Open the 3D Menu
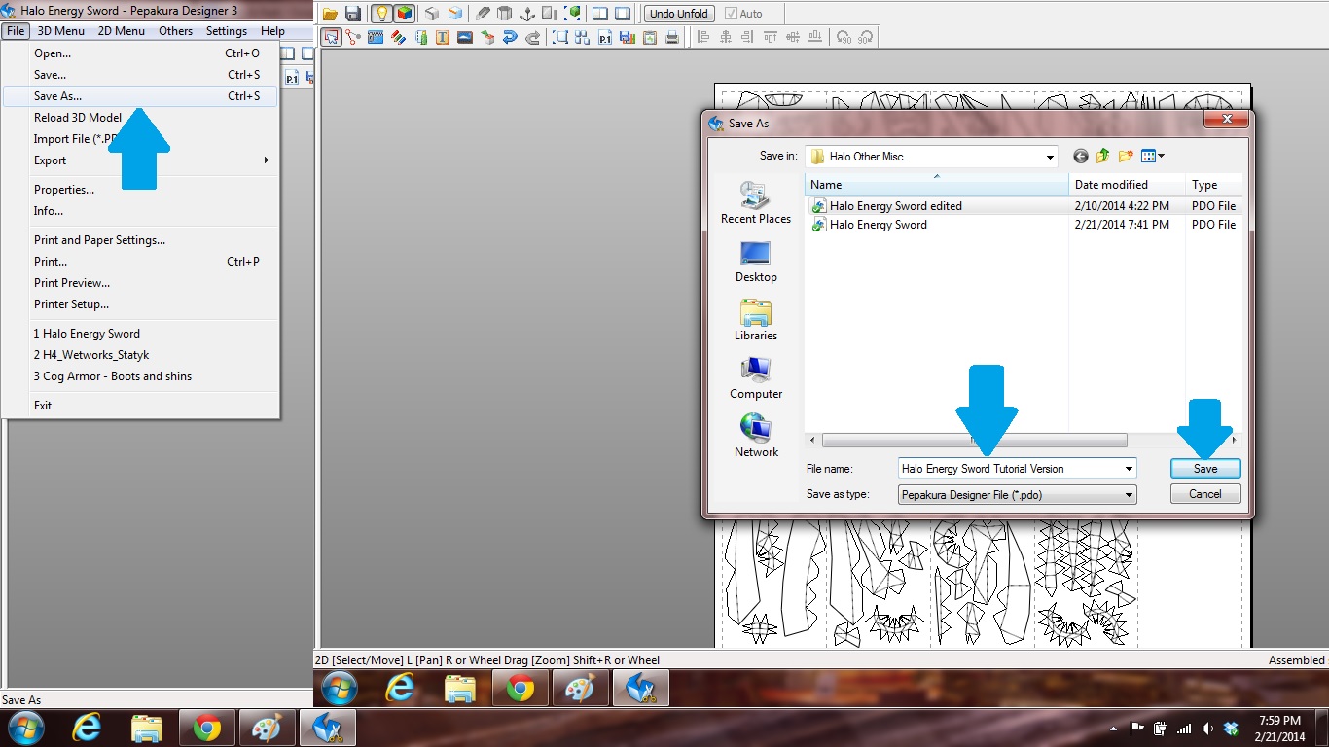Viewport: 1329px width, 747px height. 61,31
